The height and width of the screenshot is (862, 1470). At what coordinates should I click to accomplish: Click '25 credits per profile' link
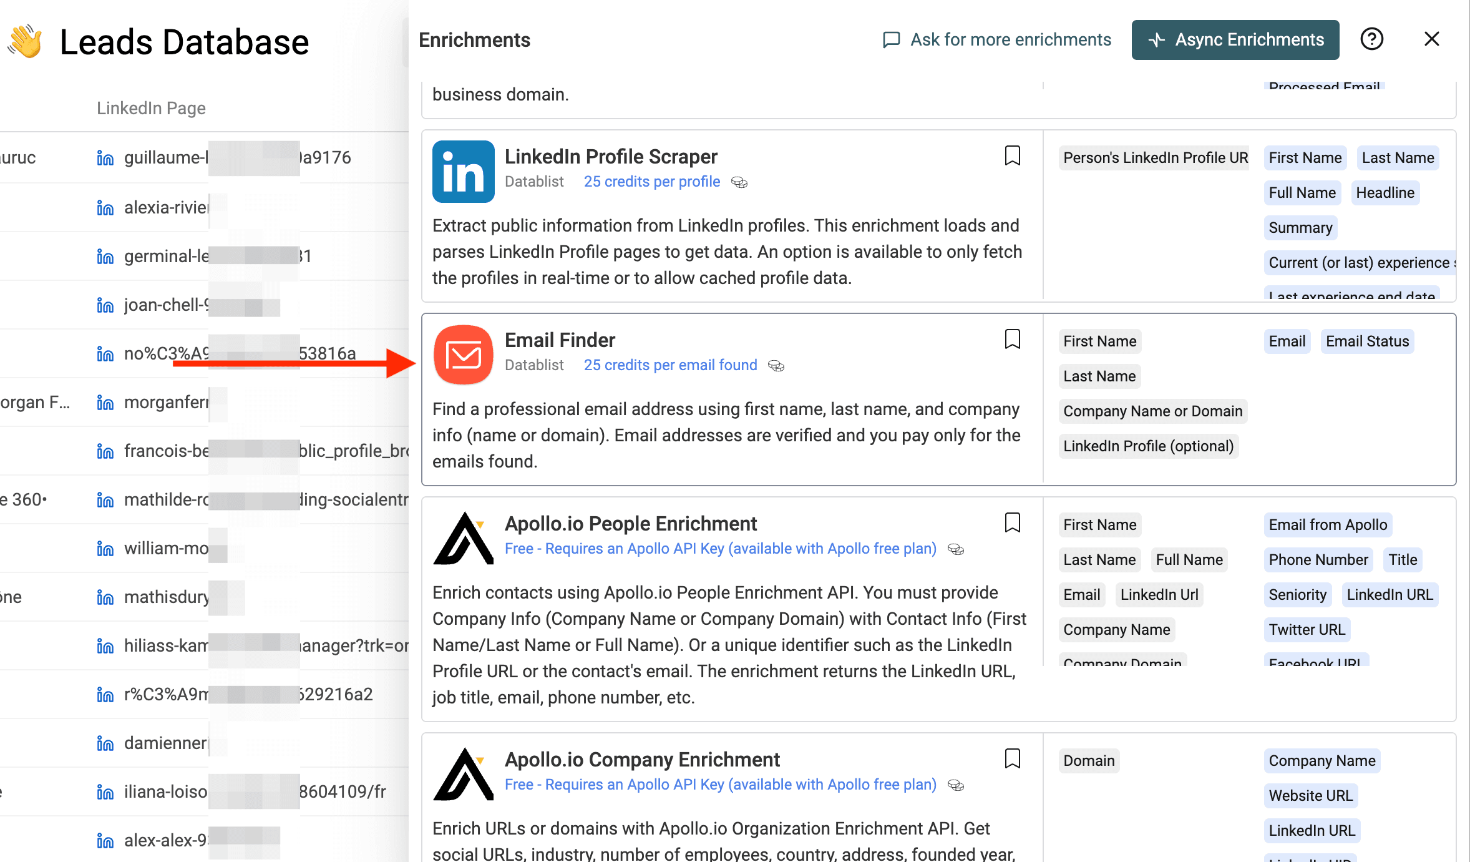(652, 182)
